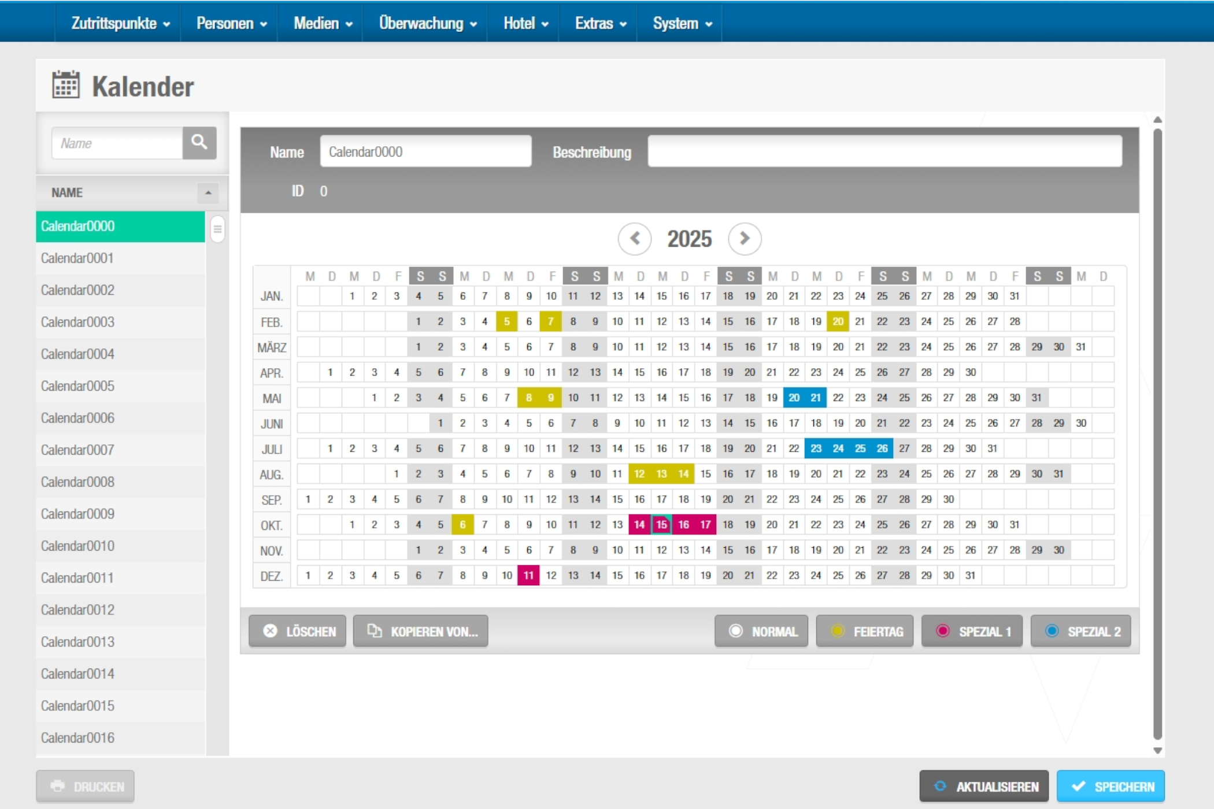Select Calendar0005 in the list

[x=77, y=386]
